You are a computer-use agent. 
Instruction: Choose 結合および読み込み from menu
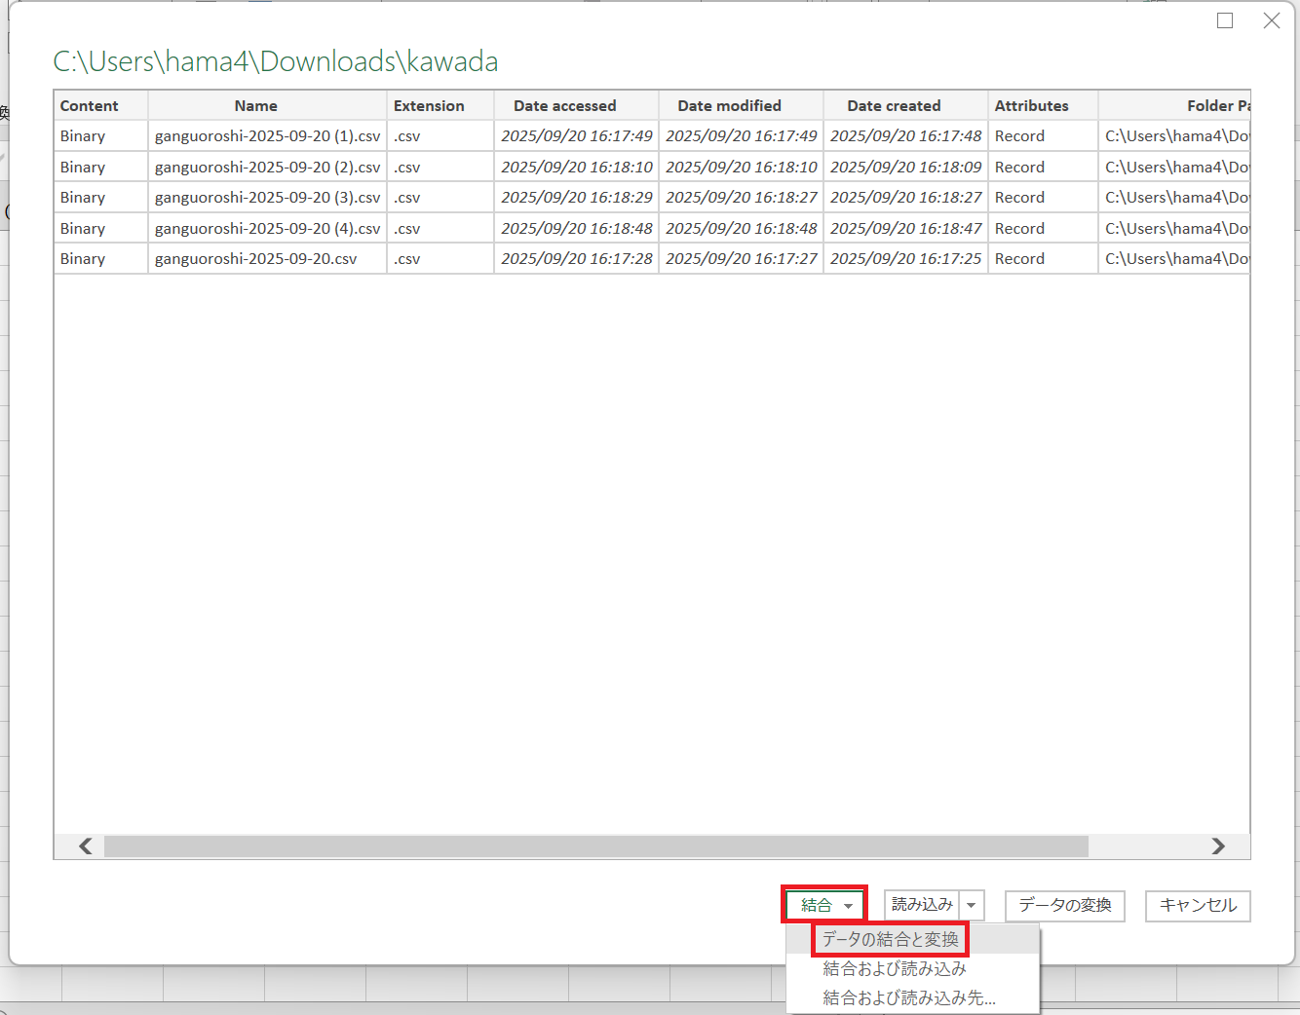pyautogui.click(x=894, y=968)
